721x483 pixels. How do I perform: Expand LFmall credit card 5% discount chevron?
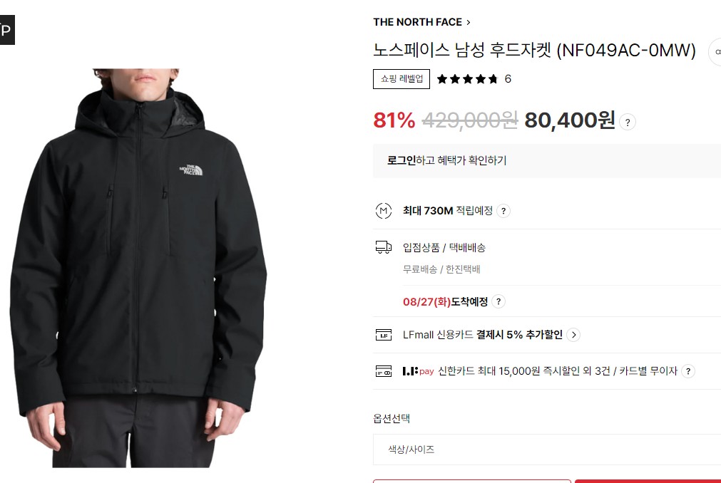[573, 335]
